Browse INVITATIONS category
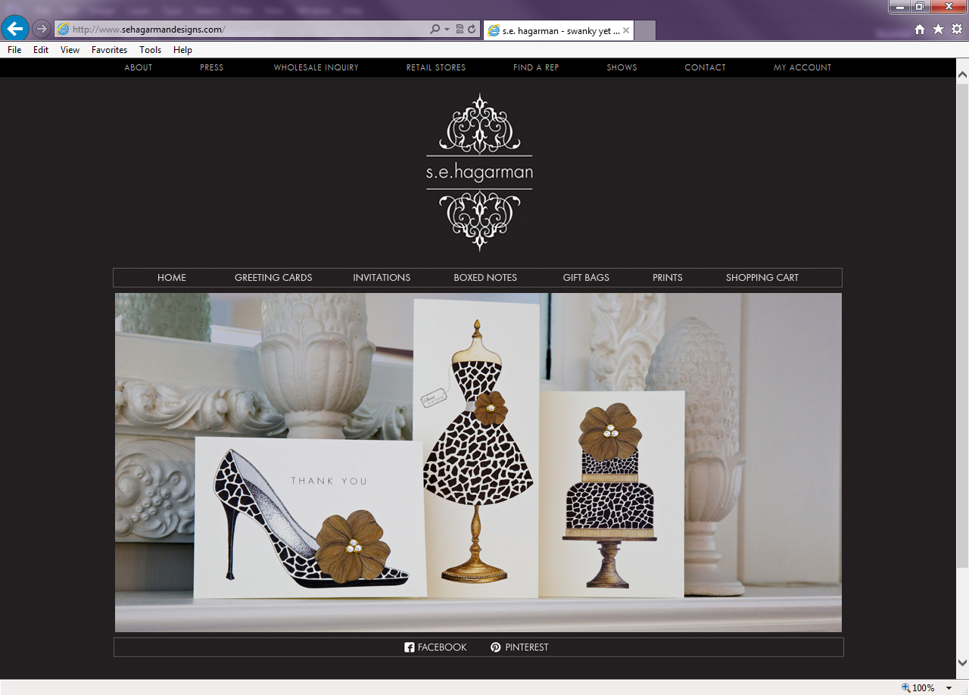The width and height of the screenshot is (969, 695). pos(382,278)
